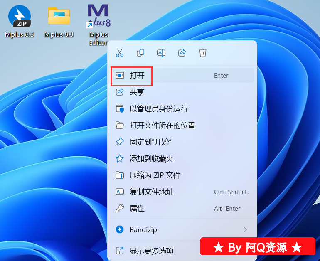This screenshot has width=320, height=261.
Task: Click the Mplus Editor shortcut label
Action: point(98,39)
